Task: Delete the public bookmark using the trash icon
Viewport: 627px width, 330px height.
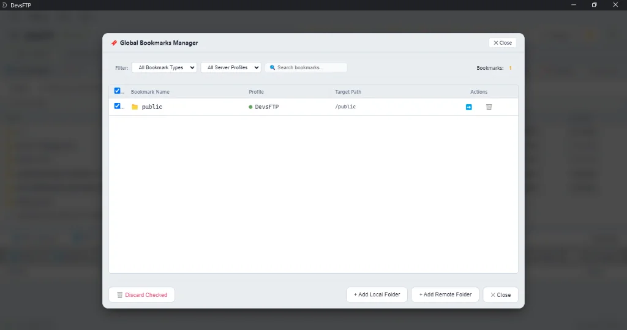Action: [x=489, y=107]
